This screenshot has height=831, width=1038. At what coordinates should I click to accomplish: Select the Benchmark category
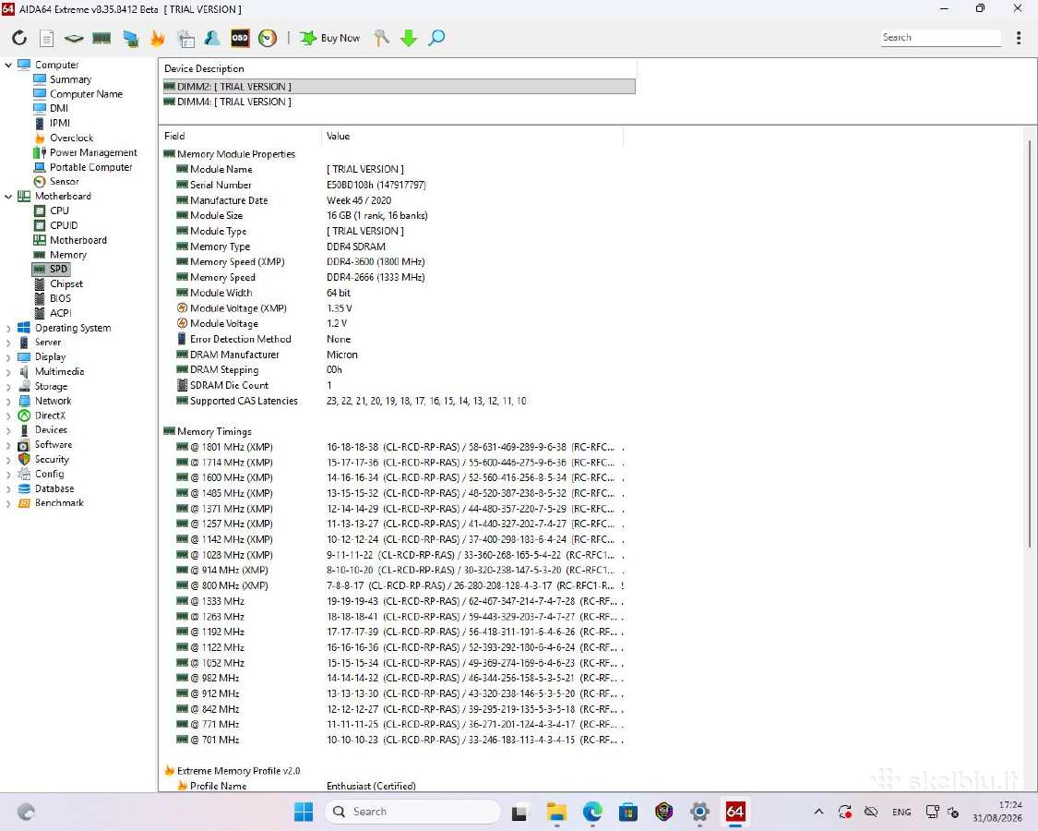[x=59, y=503]
